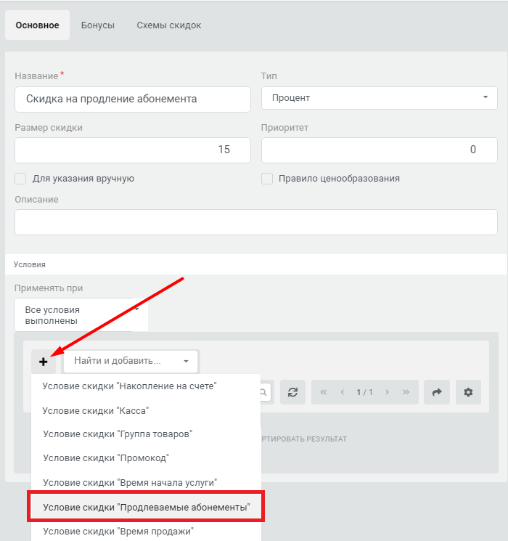Switch to the 'Бонусы' tab
508x541 pixels.
[x=98, y=25]
